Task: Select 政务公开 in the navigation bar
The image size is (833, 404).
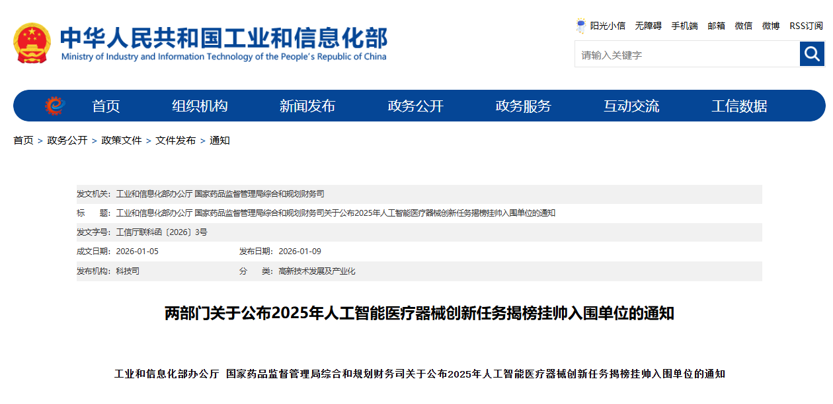Action: 415,106
